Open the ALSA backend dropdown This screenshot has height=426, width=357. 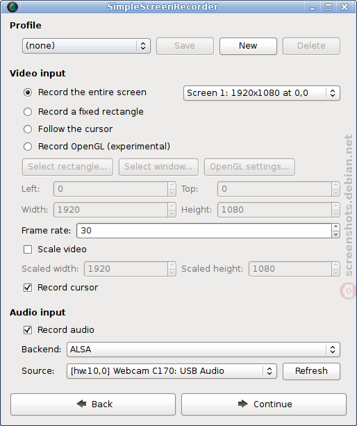pyautogui.click(x=204, y=350)
